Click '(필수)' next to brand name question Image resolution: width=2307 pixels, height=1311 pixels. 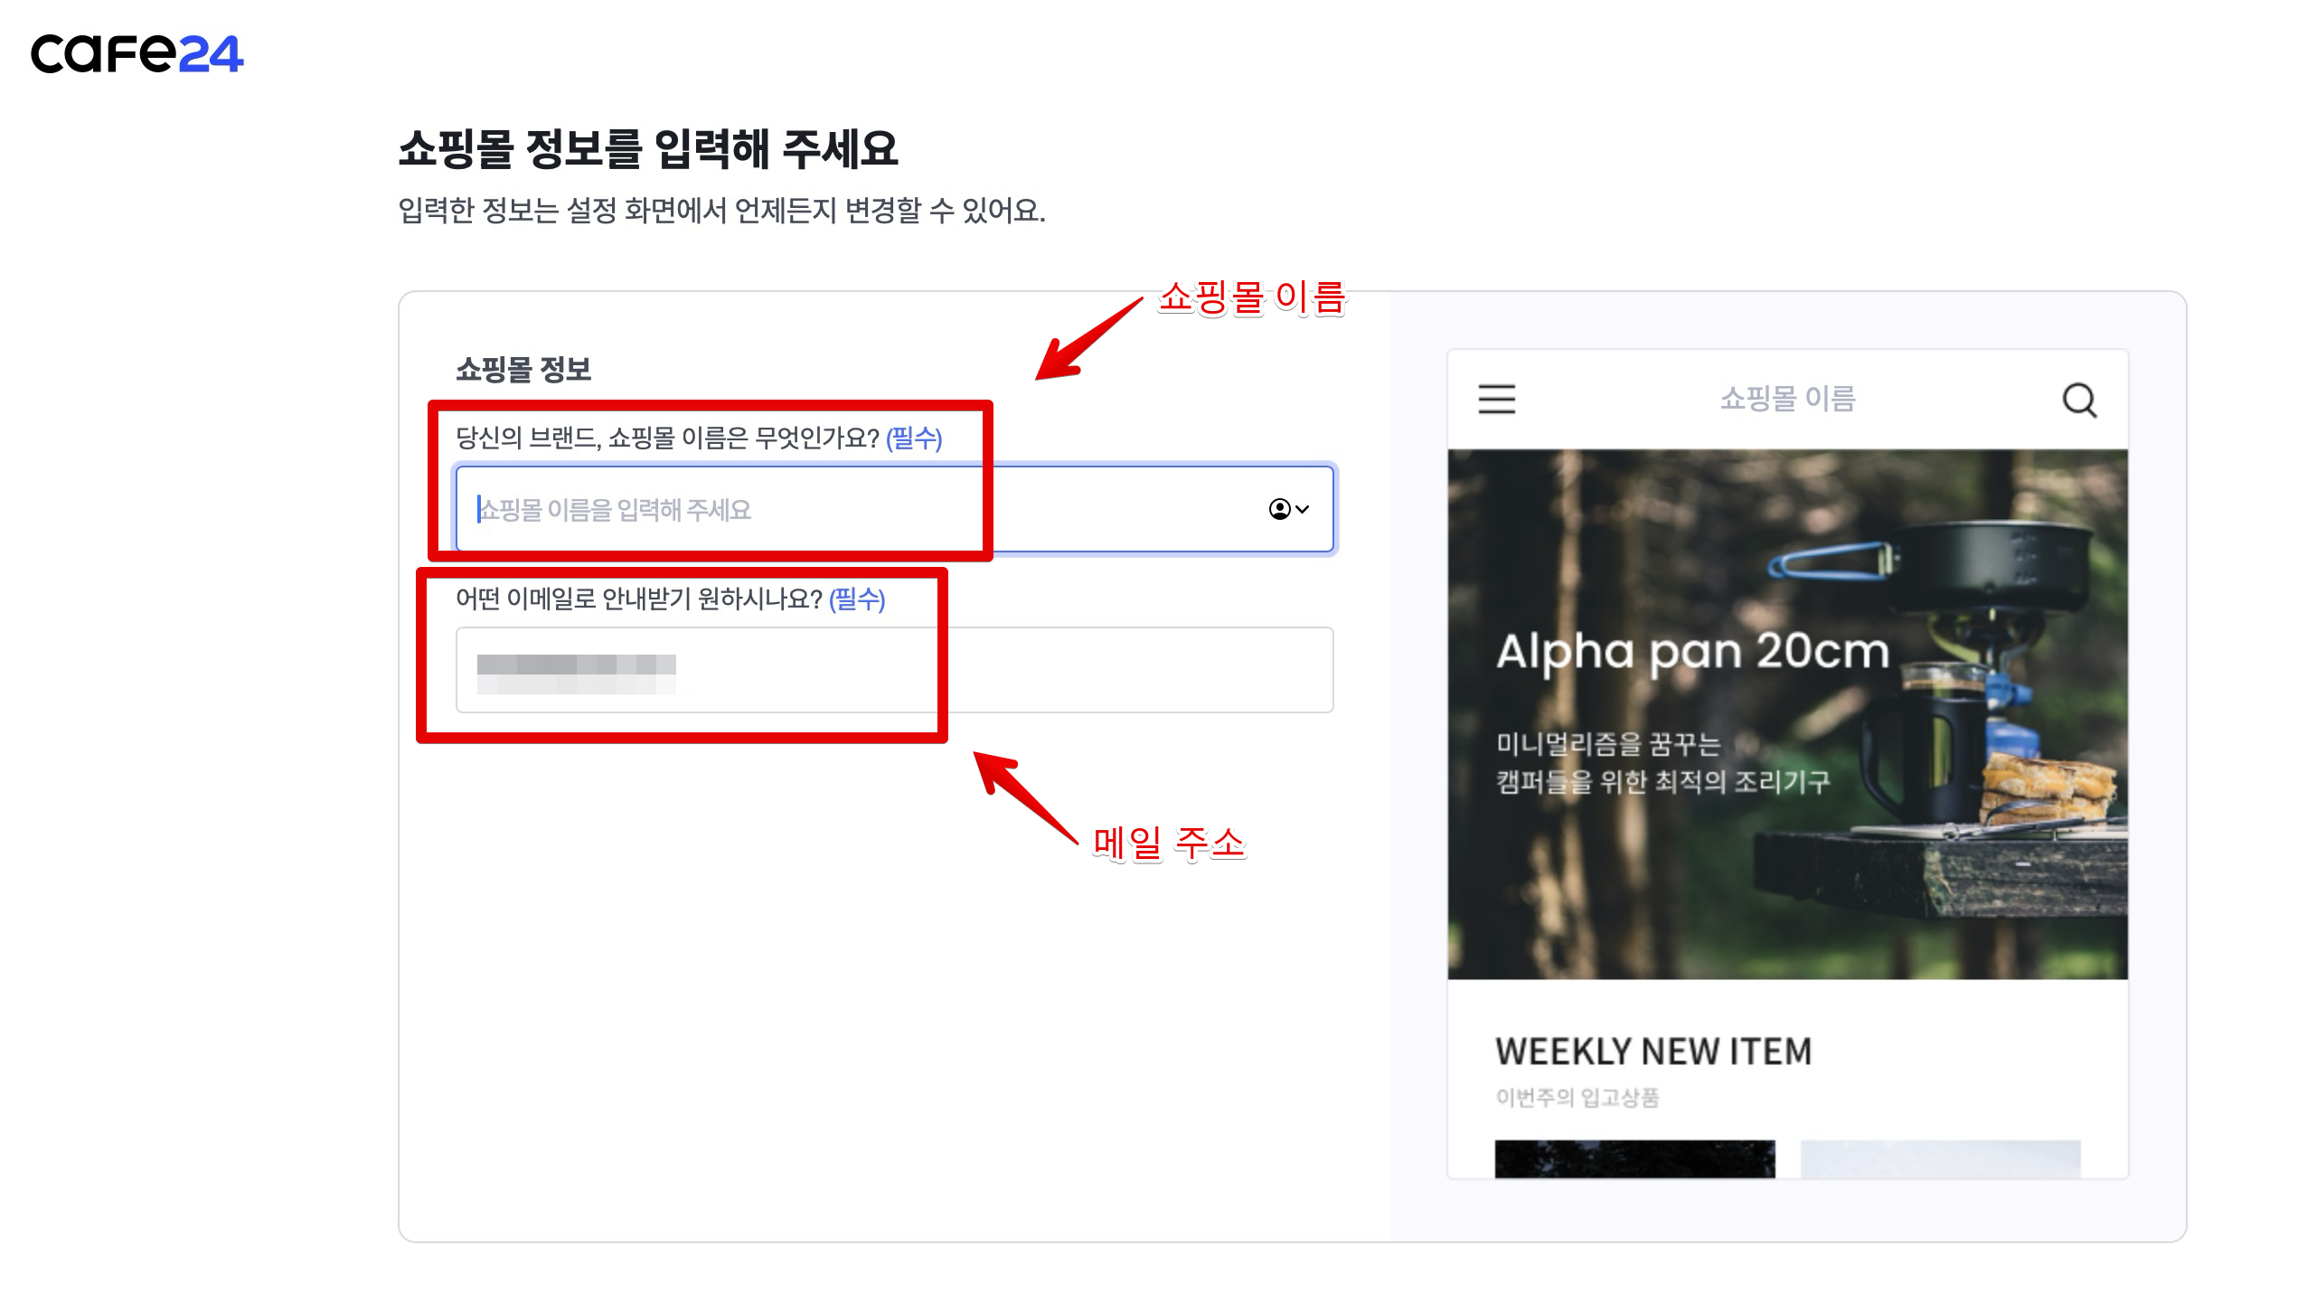[x=914, y=439]
